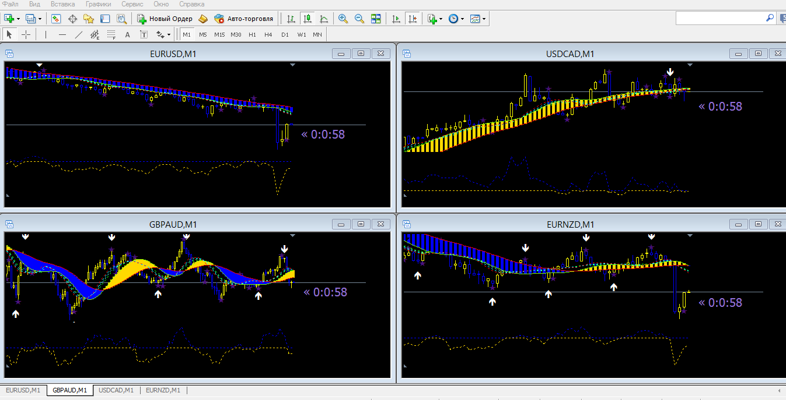Open the Сервис menu
This screenshot has width=786, height=400.
tap(132, 4)
